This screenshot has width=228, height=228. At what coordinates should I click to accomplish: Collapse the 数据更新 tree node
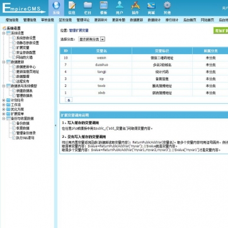coord(4,62)
